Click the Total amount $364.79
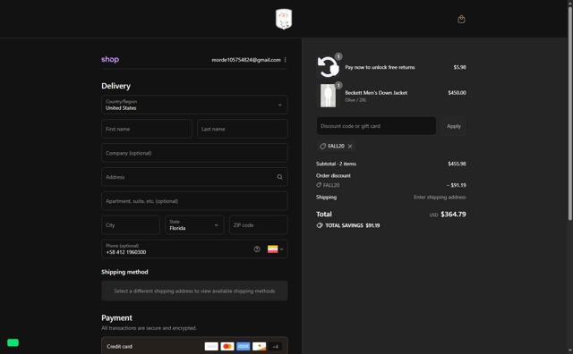 pyautogui.click(x=453, y=215)
